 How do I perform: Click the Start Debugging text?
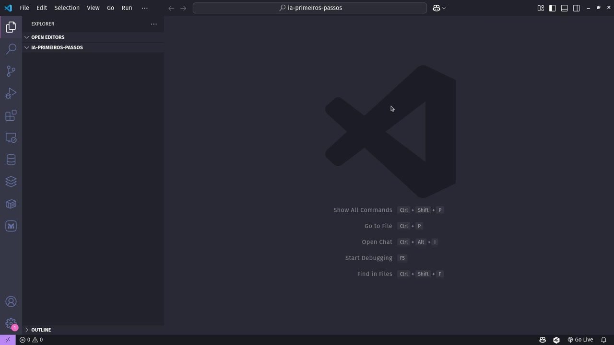click(x=369, y=258)
